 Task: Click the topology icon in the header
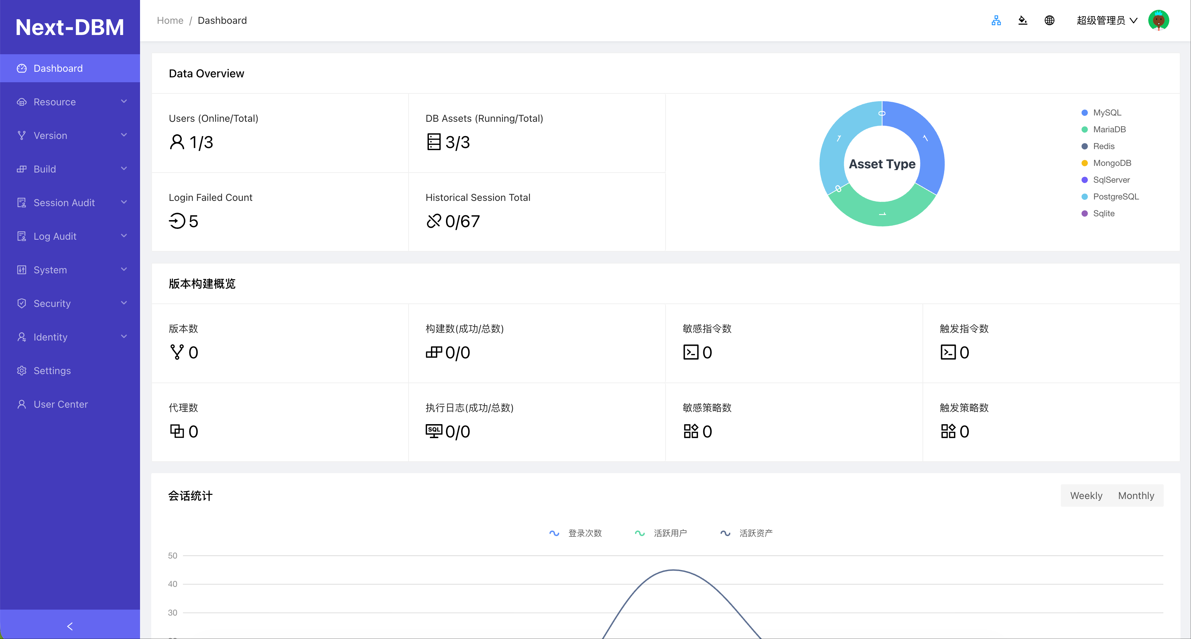[x=996, y=20]
